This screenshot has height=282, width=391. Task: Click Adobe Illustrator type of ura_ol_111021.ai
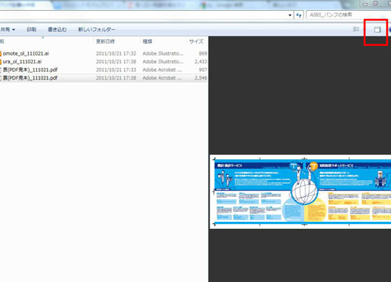[x=163, y=62]
